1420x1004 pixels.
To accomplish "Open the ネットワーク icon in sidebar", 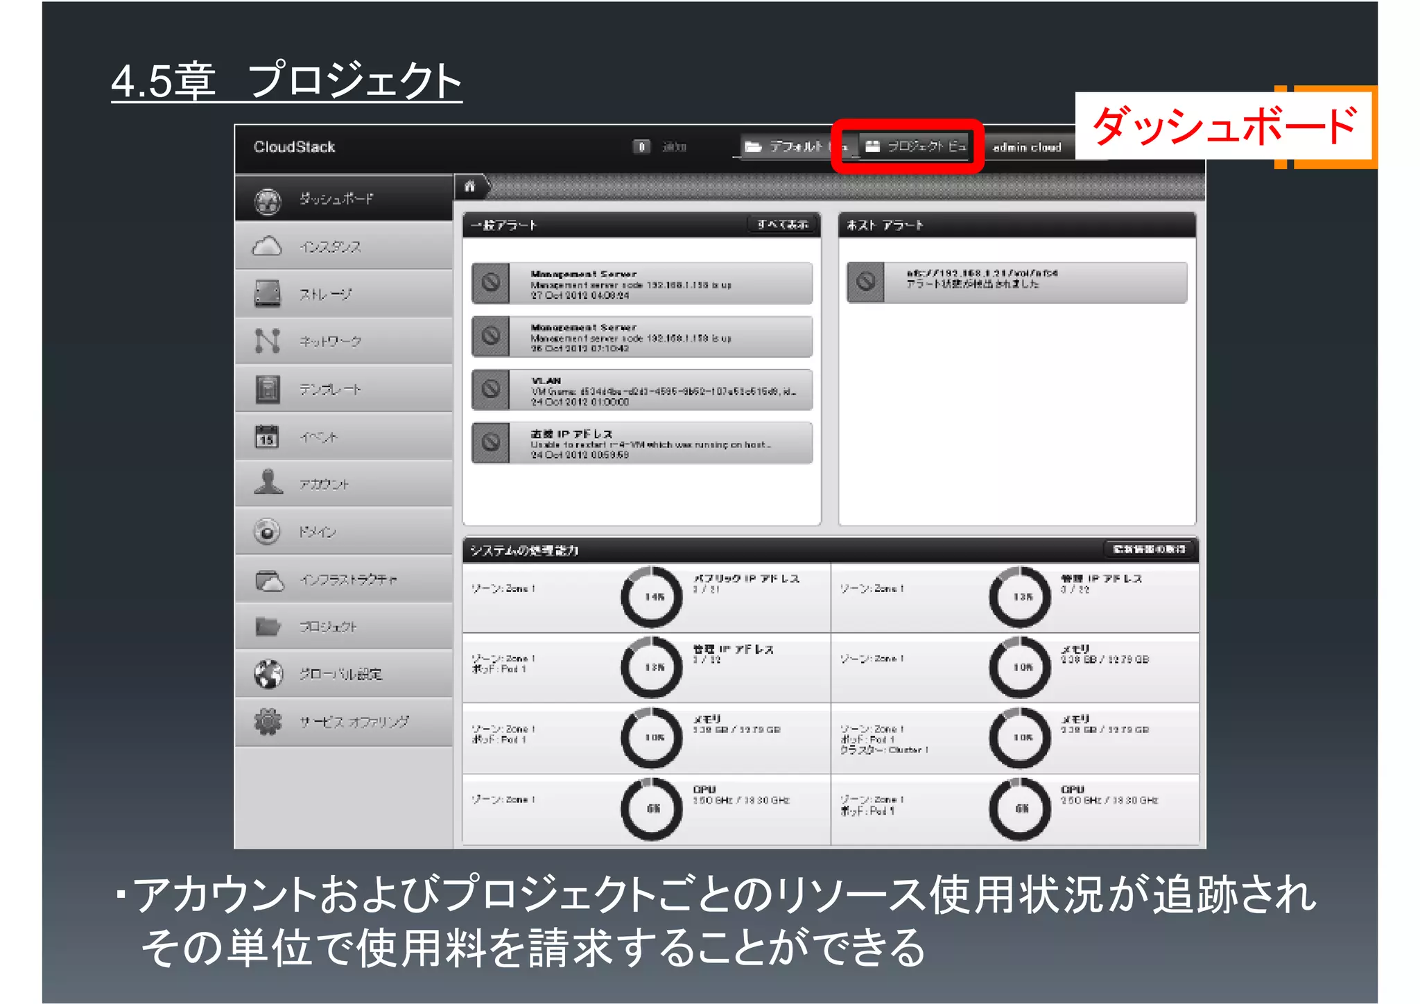I will click(268, 341).
